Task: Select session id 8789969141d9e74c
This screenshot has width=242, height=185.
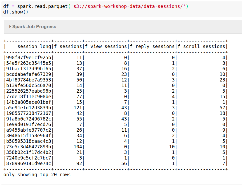Action: coord(29,163)
